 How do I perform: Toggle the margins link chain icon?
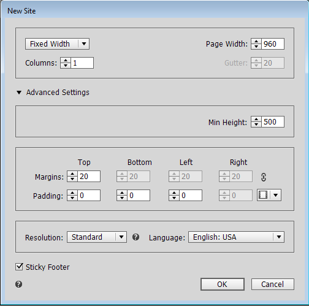[x=264, y=177]
